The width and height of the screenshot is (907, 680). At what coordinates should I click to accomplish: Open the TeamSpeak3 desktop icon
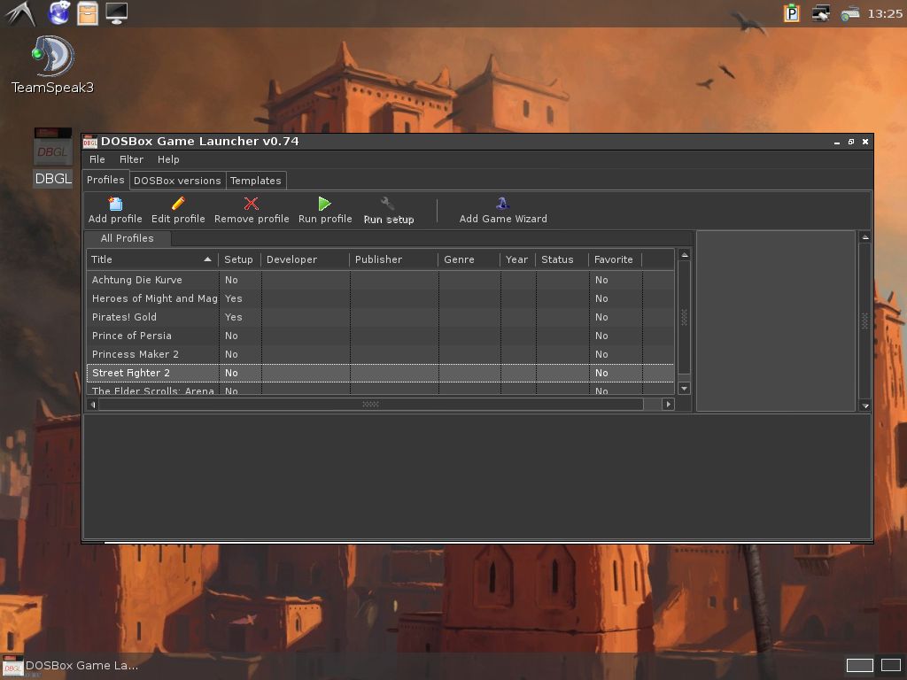tap(52, 57)
